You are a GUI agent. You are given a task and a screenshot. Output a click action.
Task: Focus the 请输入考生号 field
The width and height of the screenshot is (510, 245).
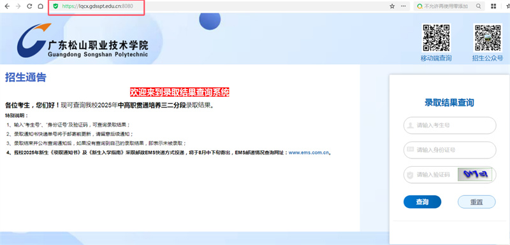point(450,125)
